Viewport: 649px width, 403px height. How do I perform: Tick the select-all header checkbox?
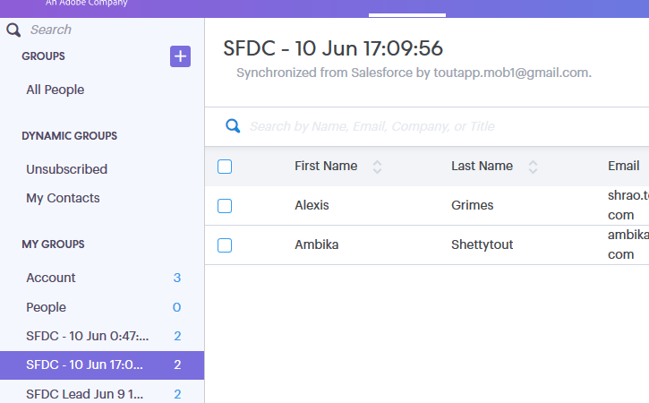coord(225,167)
